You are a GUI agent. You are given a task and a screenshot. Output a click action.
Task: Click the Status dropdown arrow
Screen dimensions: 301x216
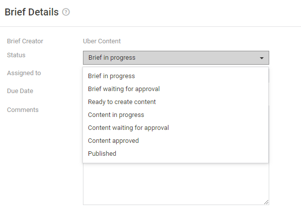(261, 58)
